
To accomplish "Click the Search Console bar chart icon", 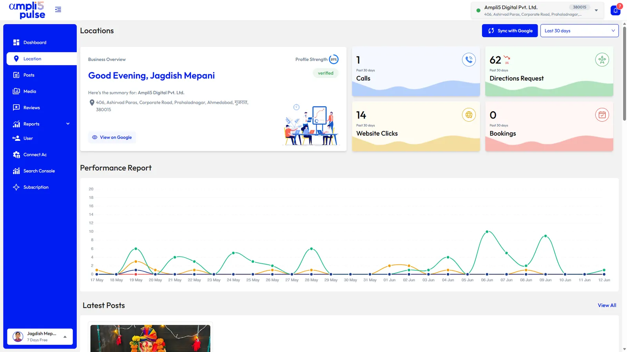I will 16,171.
